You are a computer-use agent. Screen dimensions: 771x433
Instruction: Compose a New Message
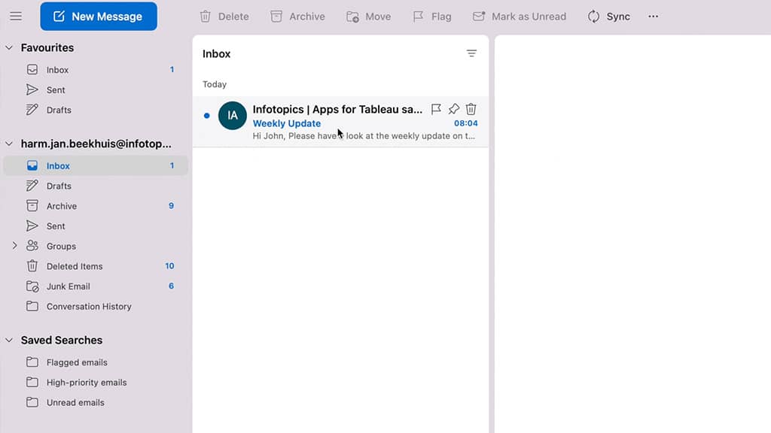tap(99, 17)
